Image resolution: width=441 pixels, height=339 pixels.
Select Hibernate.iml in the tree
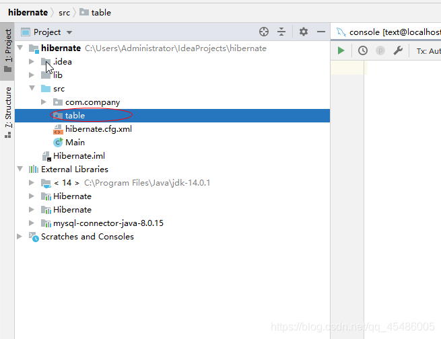[x=79, y=156]
